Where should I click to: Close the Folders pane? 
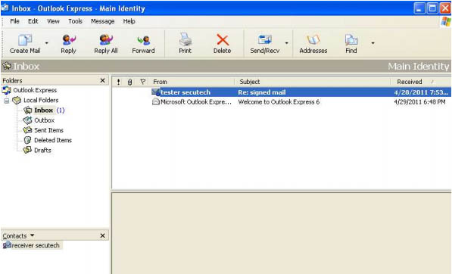(x=103, y=81)
